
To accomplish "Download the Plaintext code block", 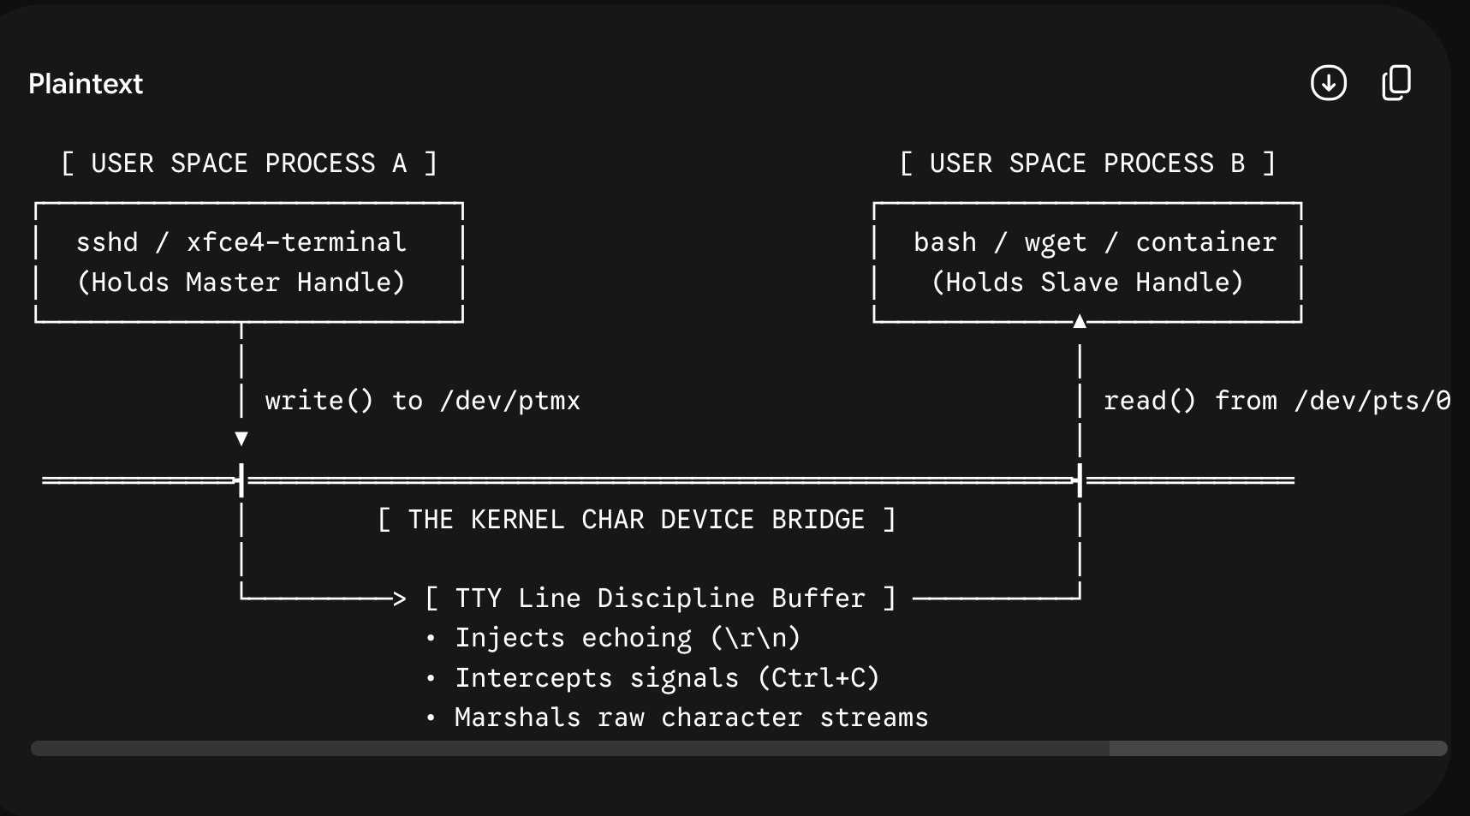I will [1329, 83].
